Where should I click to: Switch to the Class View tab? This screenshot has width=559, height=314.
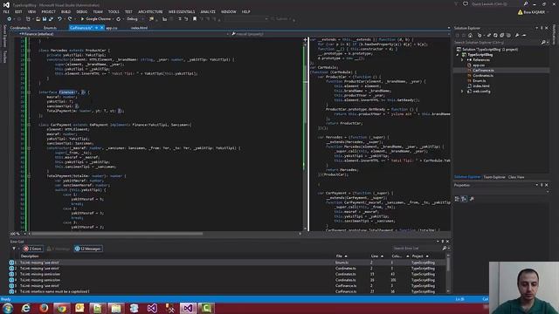[x=516, y=177]
